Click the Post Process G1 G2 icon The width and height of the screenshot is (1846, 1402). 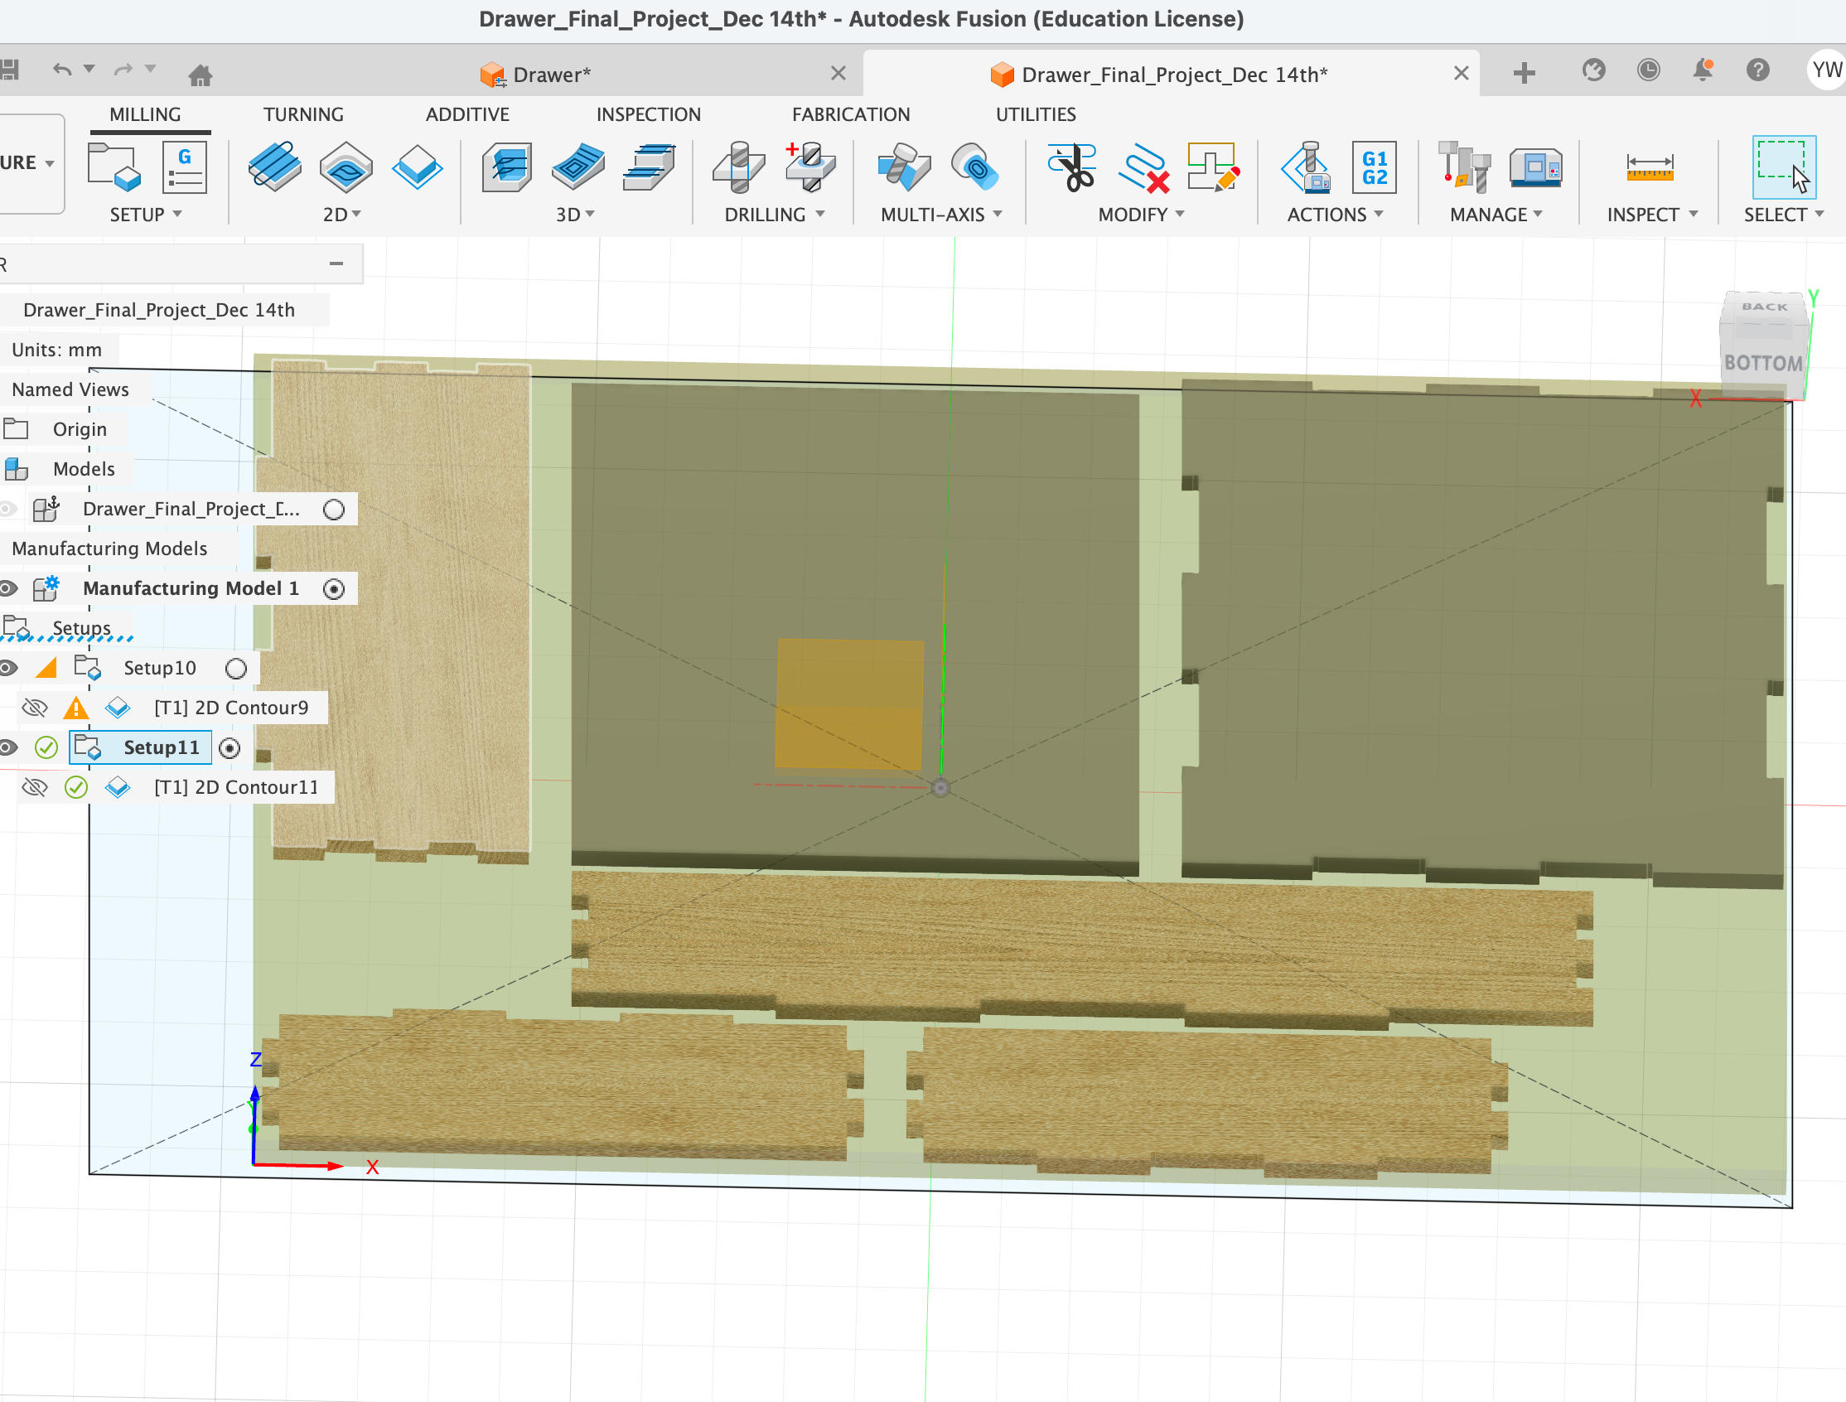[1374, 167]
